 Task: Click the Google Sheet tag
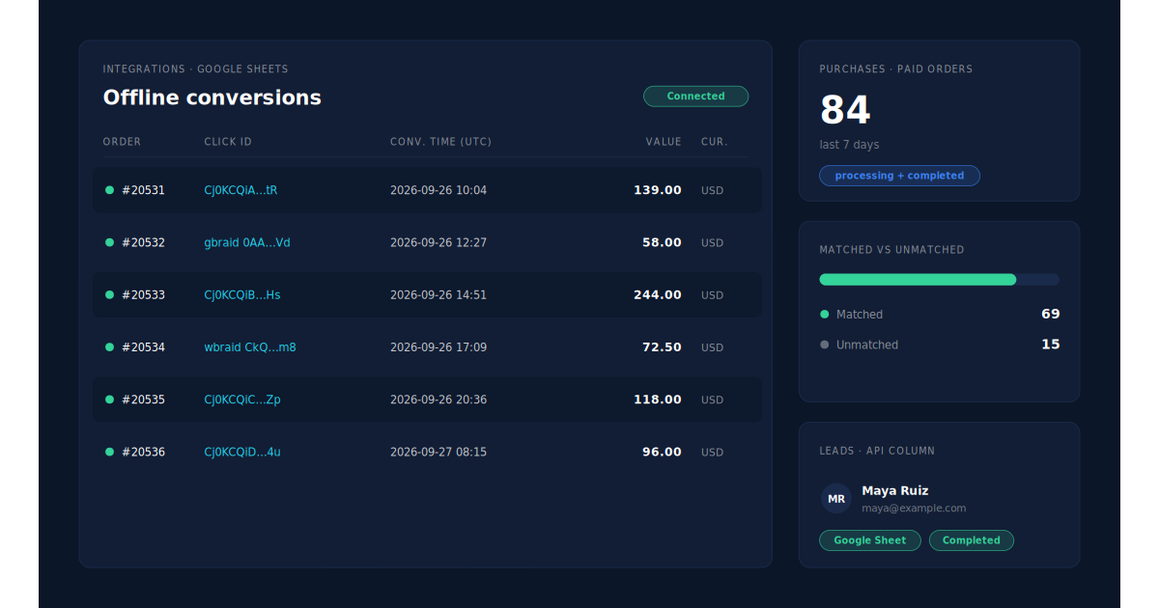[870, 540]
